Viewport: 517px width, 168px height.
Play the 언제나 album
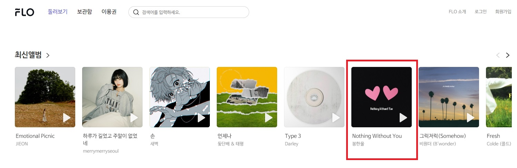pos(269,118)
